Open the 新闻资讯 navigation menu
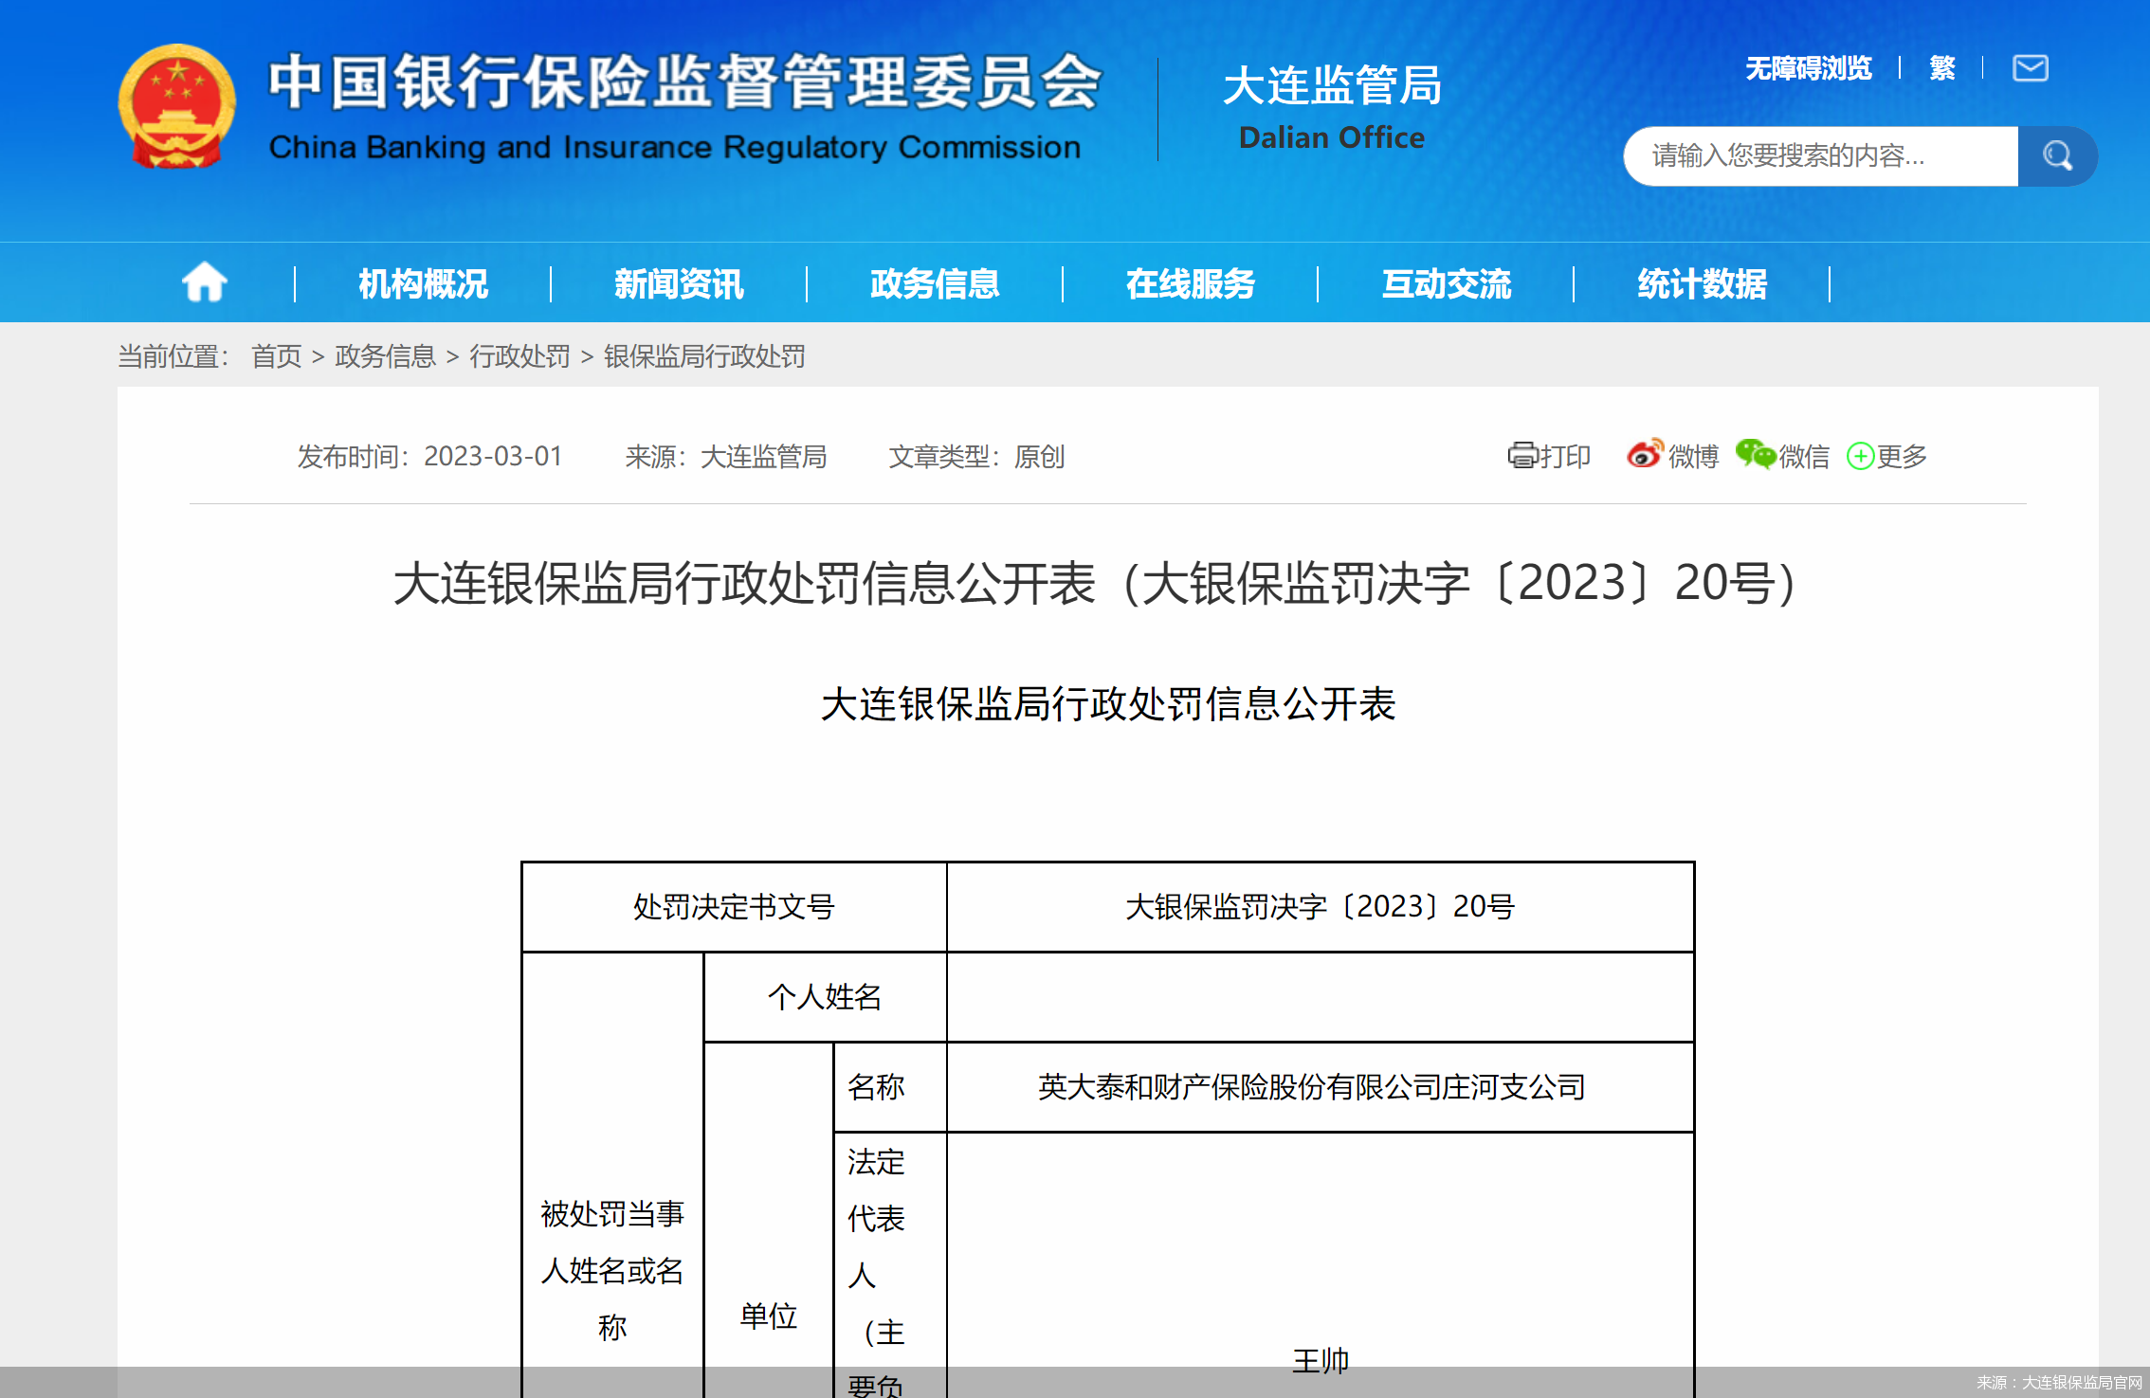 [x=678, y=283]
